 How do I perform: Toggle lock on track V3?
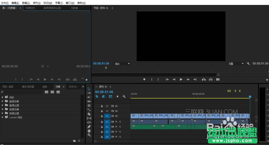click(102, 106)
